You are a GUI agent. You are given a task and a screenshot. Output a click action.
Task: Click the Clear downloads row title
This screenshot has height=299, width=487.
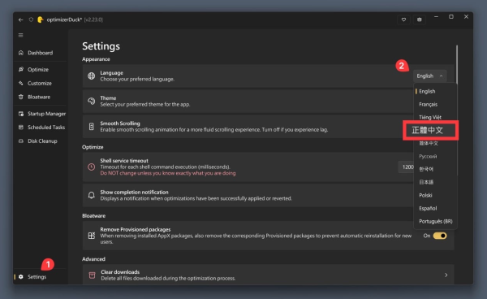pos(120,272)
